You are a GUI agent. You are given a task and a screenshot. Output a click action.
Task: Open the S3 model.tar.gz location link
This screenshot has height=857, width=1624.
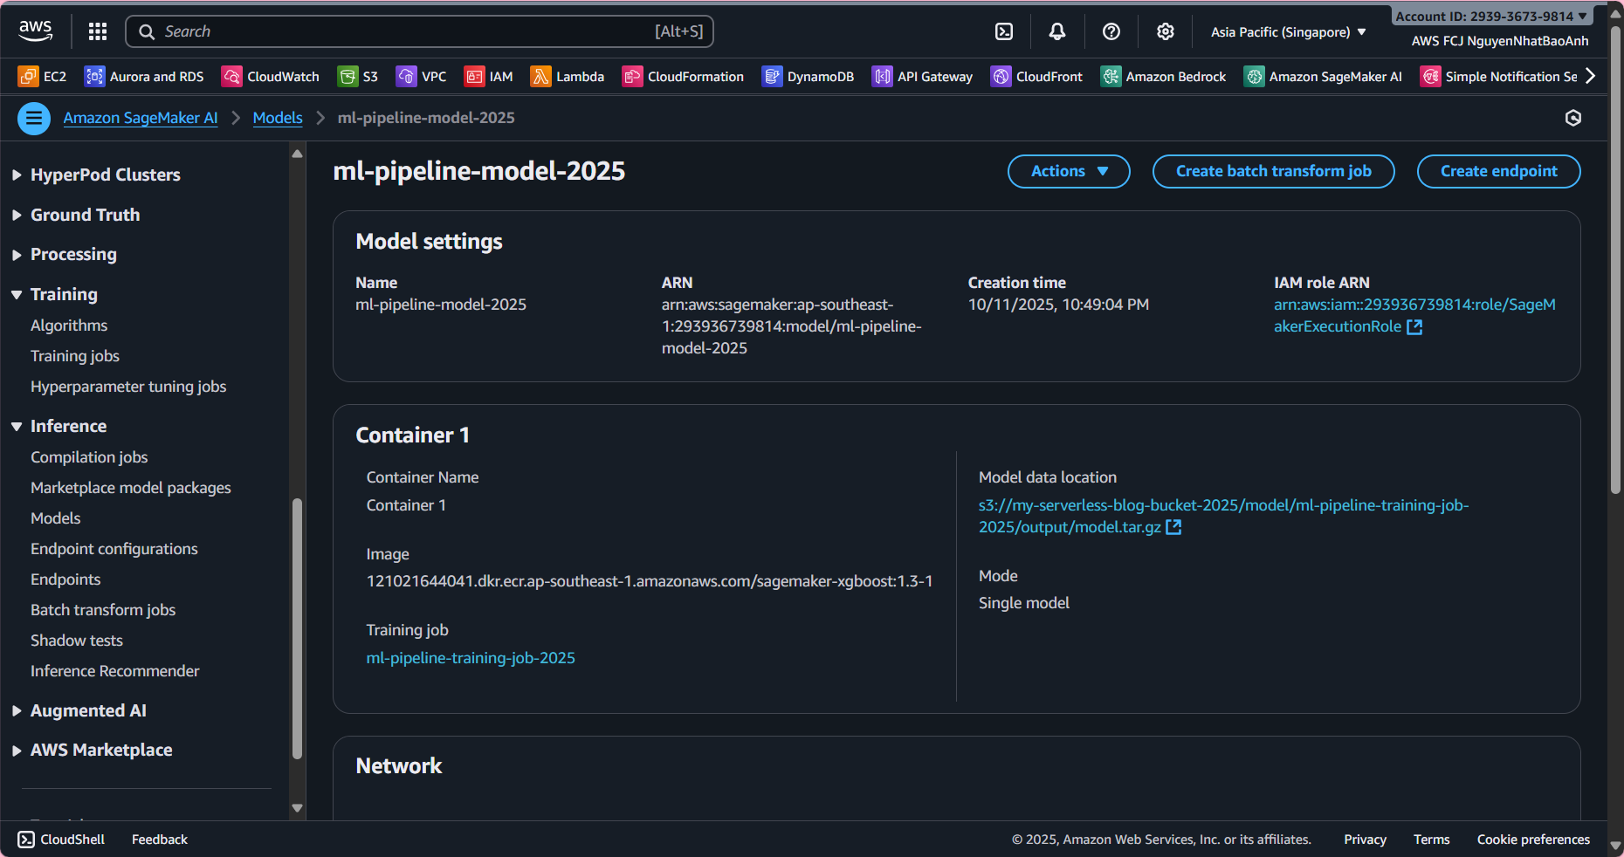tap(1223, 516)
